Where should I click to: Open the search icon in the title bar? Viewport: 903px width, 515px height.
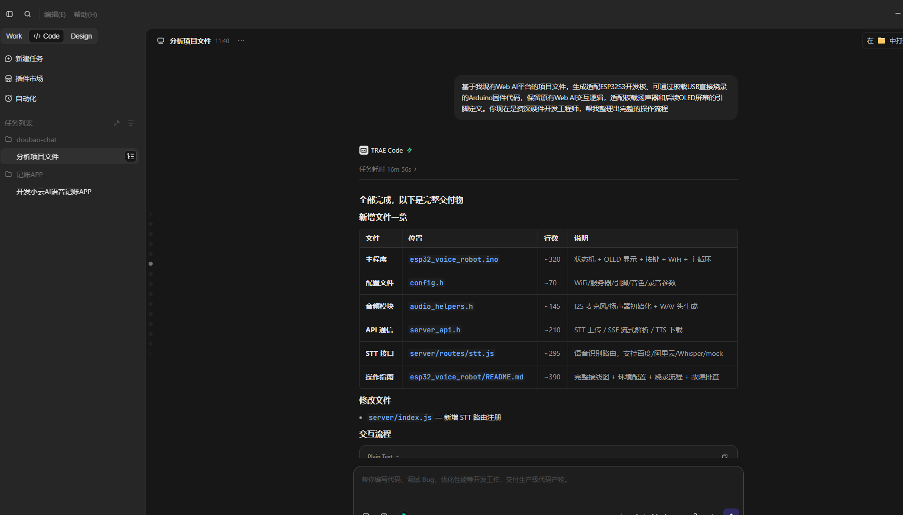pyautogui.click(x=28, y=14)
